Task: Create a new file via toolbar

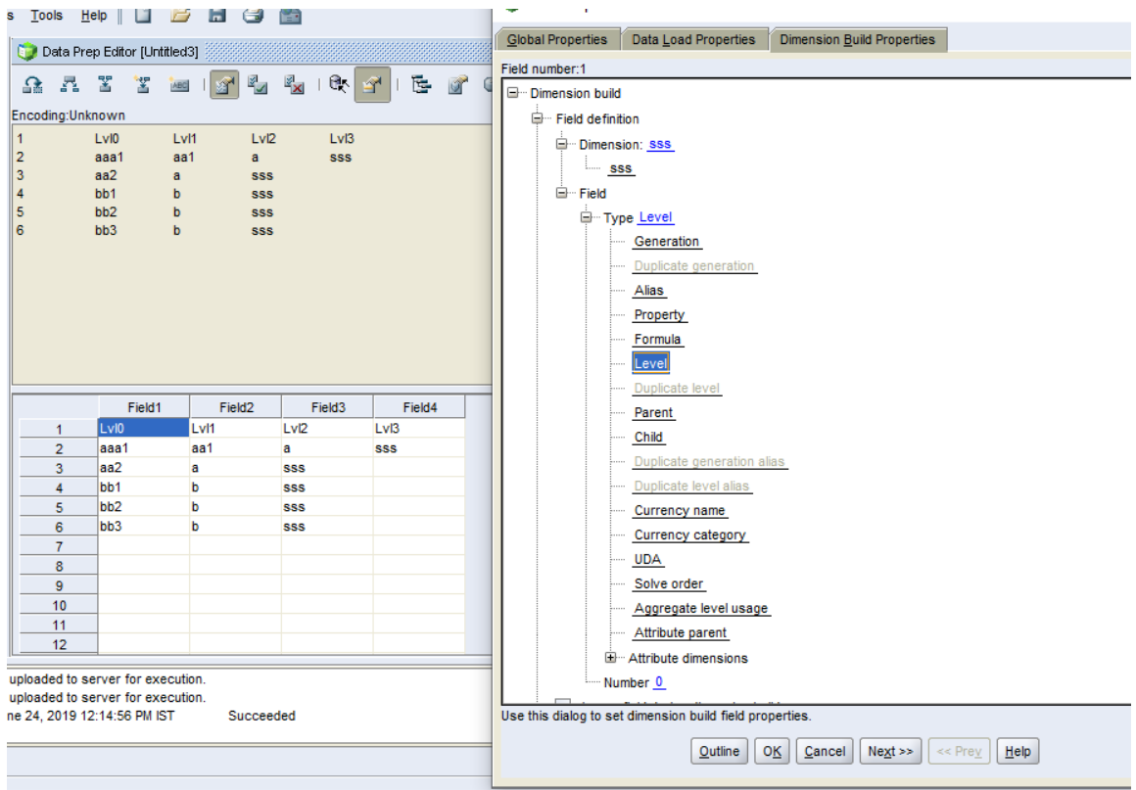Action: click(143, 17)
